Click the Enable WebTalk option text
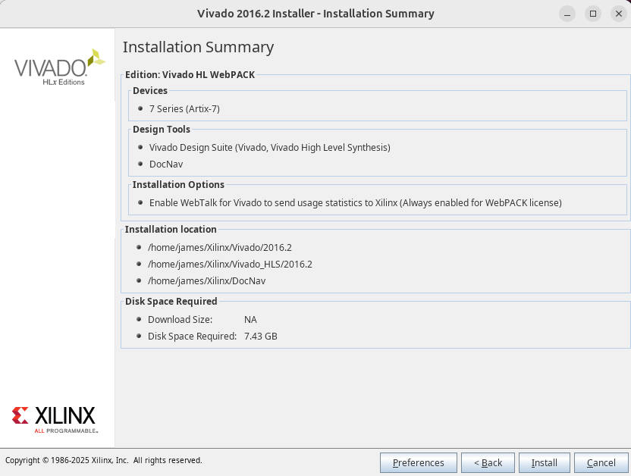The height and width of the screenshot is (476, 631). point(355,202)
